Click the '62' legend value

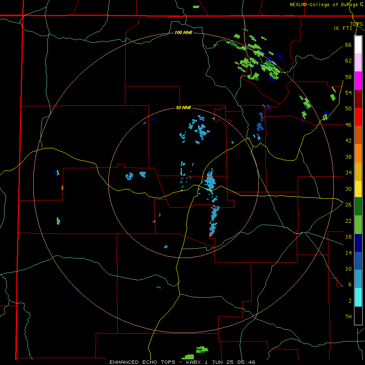[348, 61]
